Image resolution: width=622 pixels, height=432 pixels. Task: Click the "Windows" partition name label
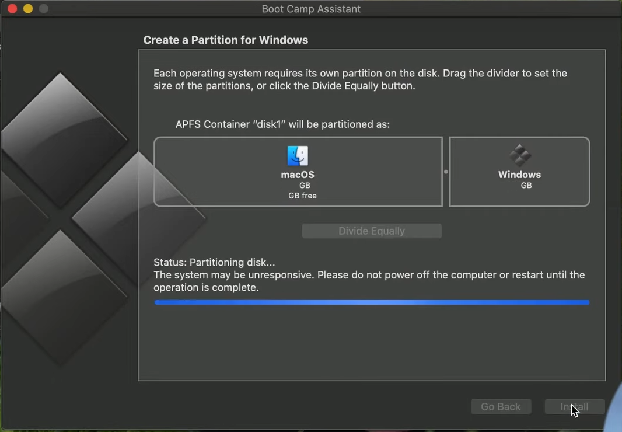[520, 175]
